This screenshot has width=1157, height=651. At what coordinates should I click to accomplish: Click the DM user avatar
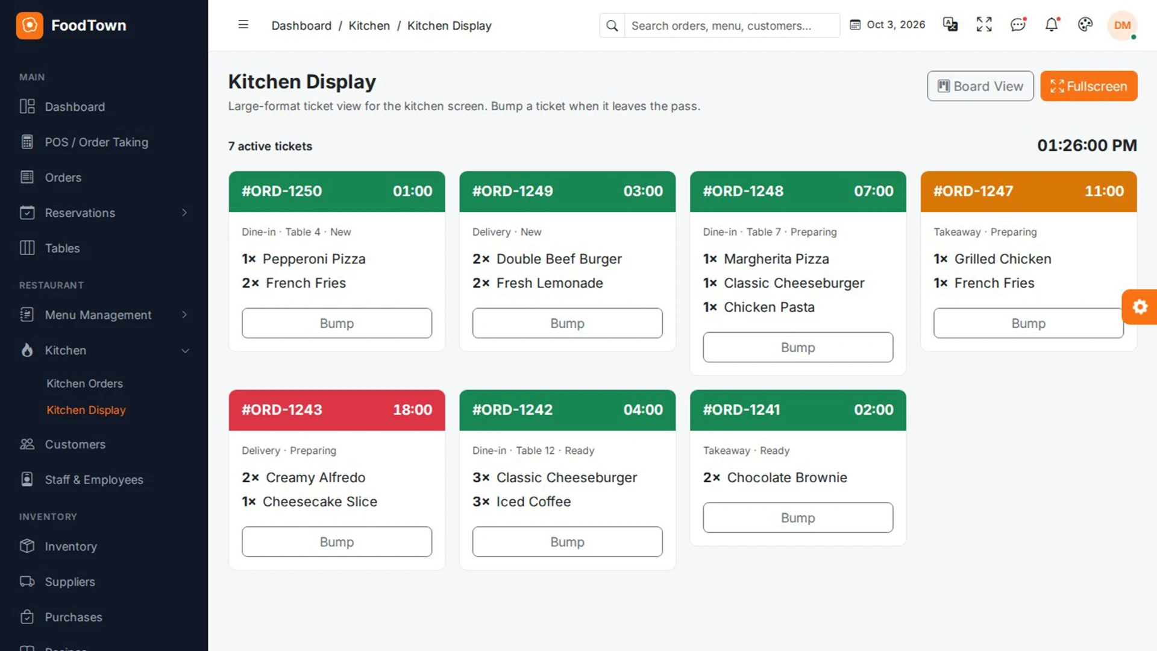tap(1122, 25)
